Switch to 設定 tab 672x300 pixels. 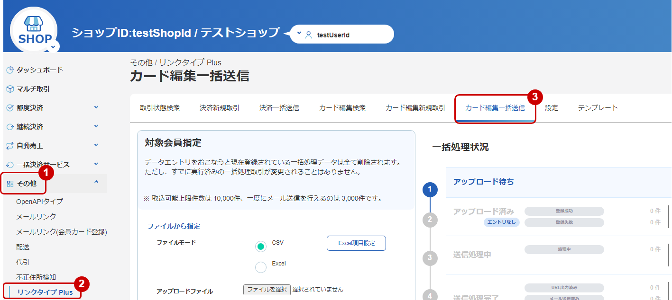(x=552, y=108)
